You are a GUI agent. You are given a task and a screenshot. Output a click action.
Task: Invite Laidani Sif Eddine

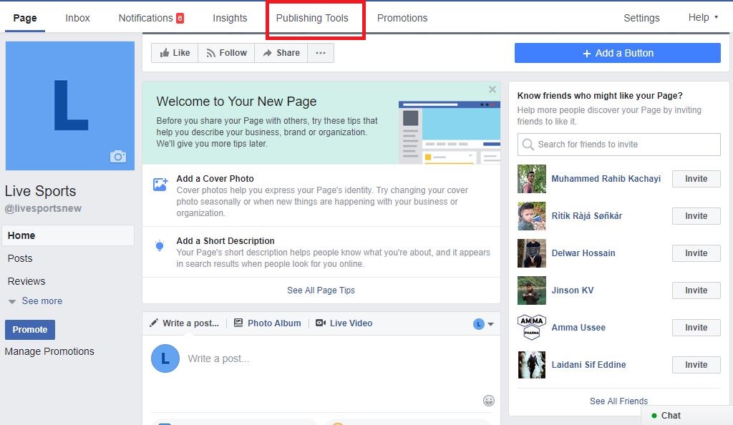click(x=696, y=365)
